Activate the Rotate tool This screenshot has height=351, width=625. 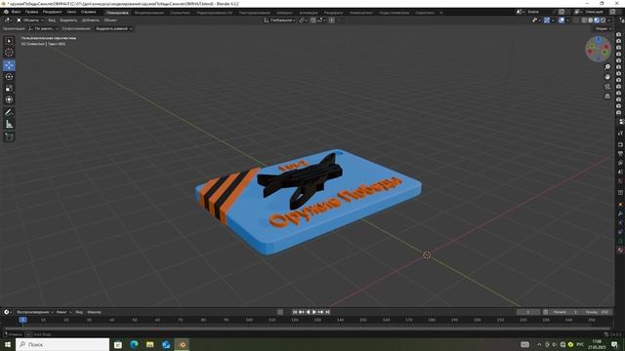tap(9, 77)
